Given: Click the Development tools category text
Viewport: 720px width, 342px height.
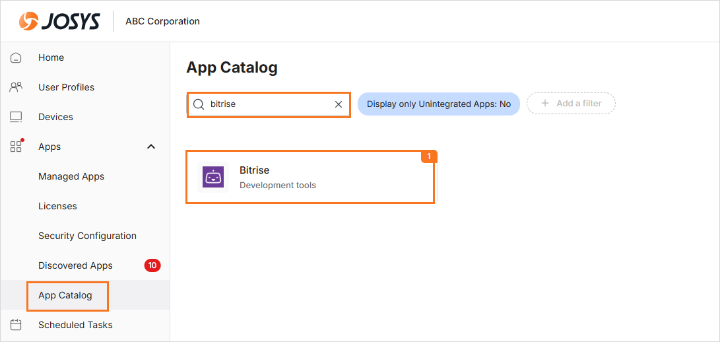Looking at the screenshot, I should [278, 186].
